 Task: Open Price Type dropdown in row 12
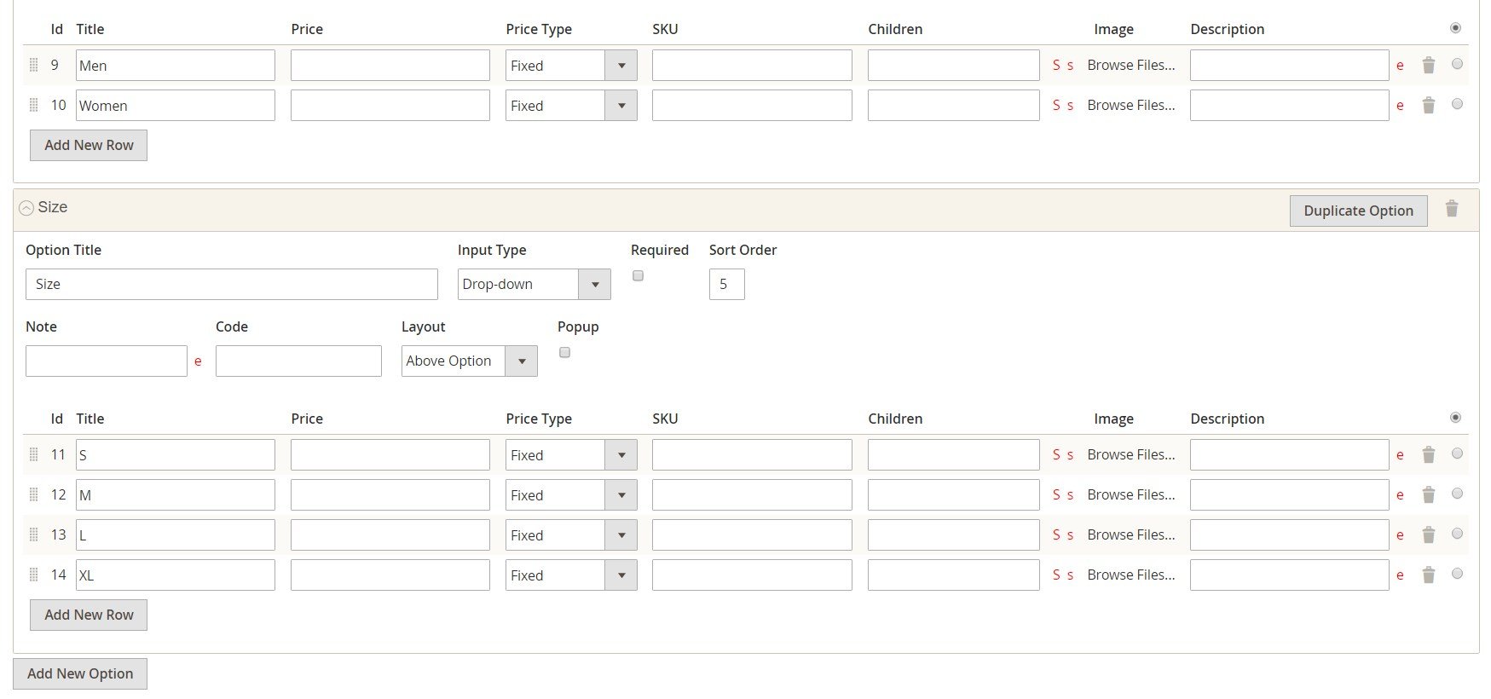coord(571,495)
